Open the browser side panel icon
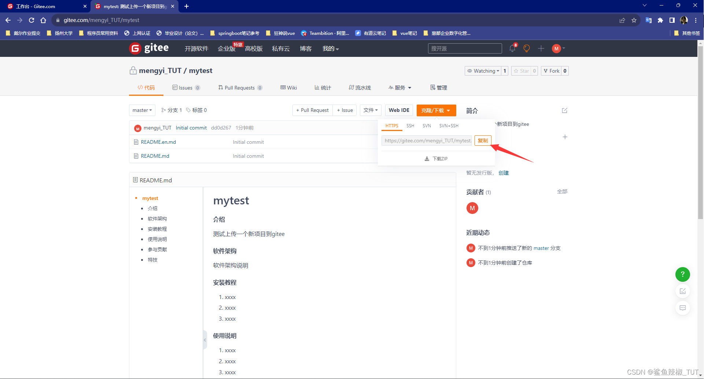The image size is (704, 379). tap(672, 20)
